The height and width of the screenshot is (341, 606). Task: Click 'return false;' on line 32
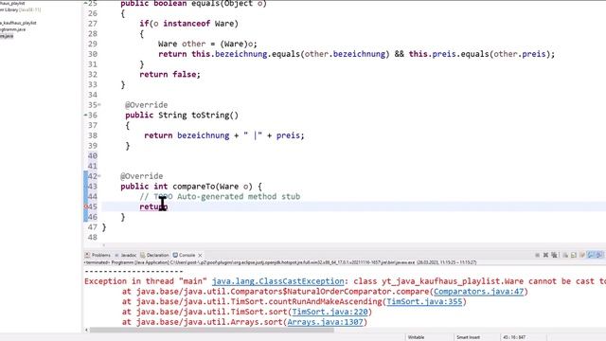tap(170, 74)
